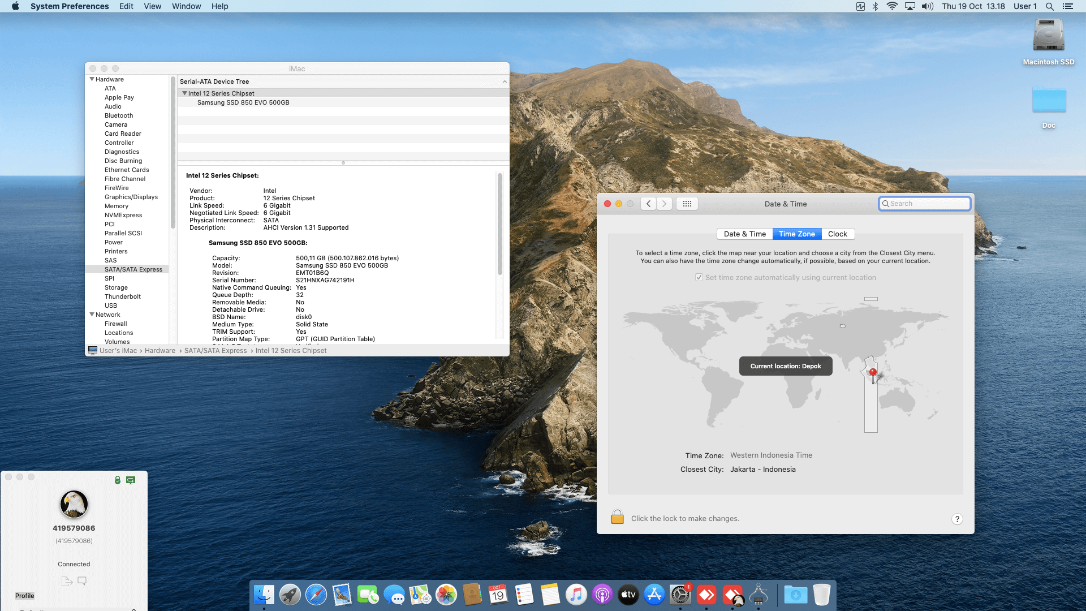Click the Serial-ATA Device Tree sort chevron
Viewport: 1086px width, 611px height.
click(505, 81)
